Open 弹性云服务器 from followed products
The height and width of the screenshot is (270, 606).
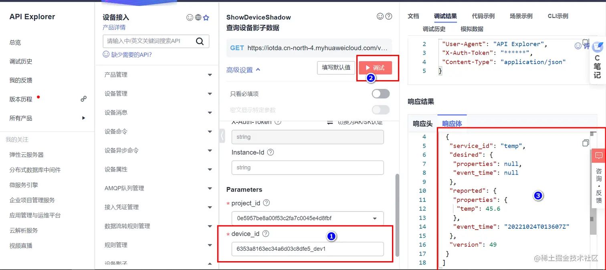point(26,155)
